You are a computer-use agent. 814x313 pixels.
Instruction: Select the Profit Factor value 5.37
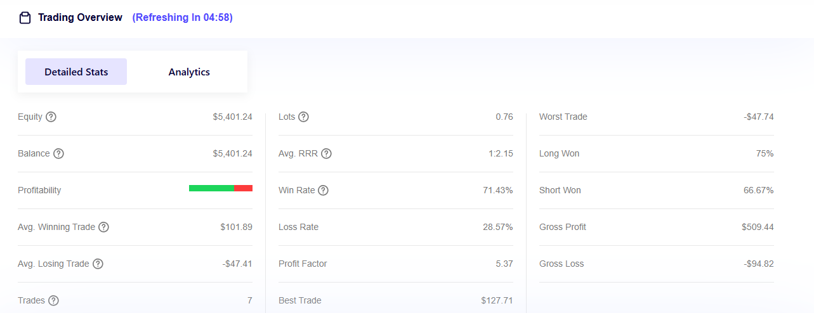pos(504,264)
